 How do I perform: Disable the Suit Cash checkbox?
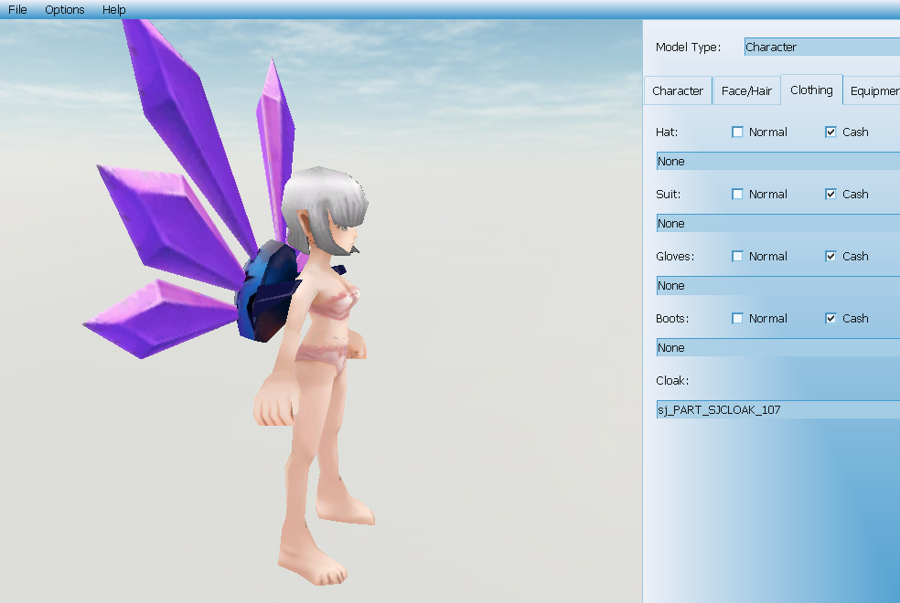(x=830, y=195)
